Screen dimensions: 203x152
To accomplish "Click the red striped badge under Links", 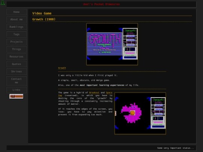I will pos(16,96).
